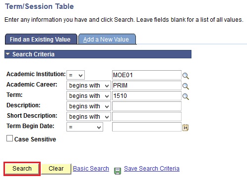This screenshot has width=247, height=180.
Task: Click the green save disk icon
Action: pos(118,171)
